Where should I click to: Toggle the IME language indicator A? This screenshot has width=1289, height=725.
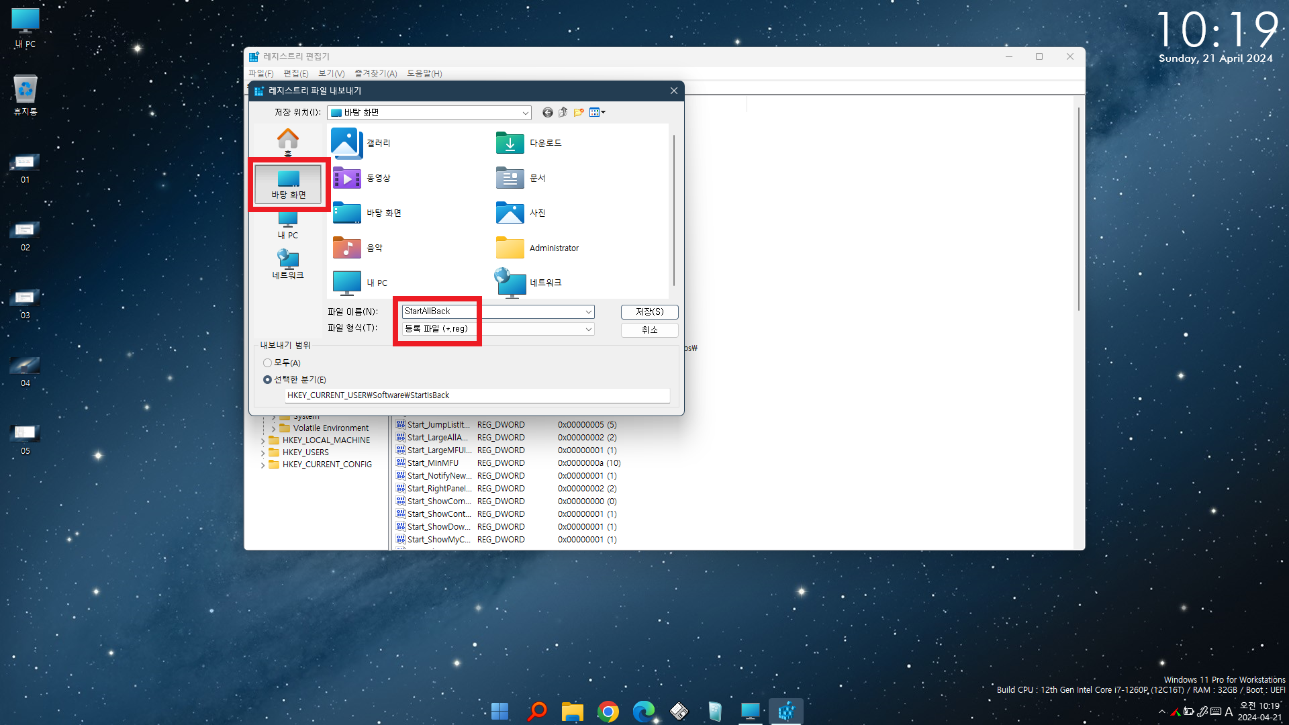(x=1229, y=712)
